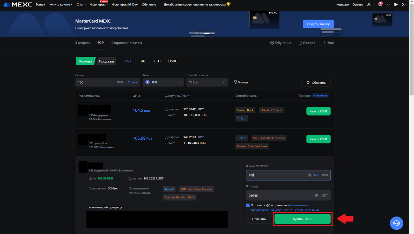The width and height of the screenshot is (414, 234).
Task: Click the 143.2523 USDT value in the listing row
Action: 194,137
